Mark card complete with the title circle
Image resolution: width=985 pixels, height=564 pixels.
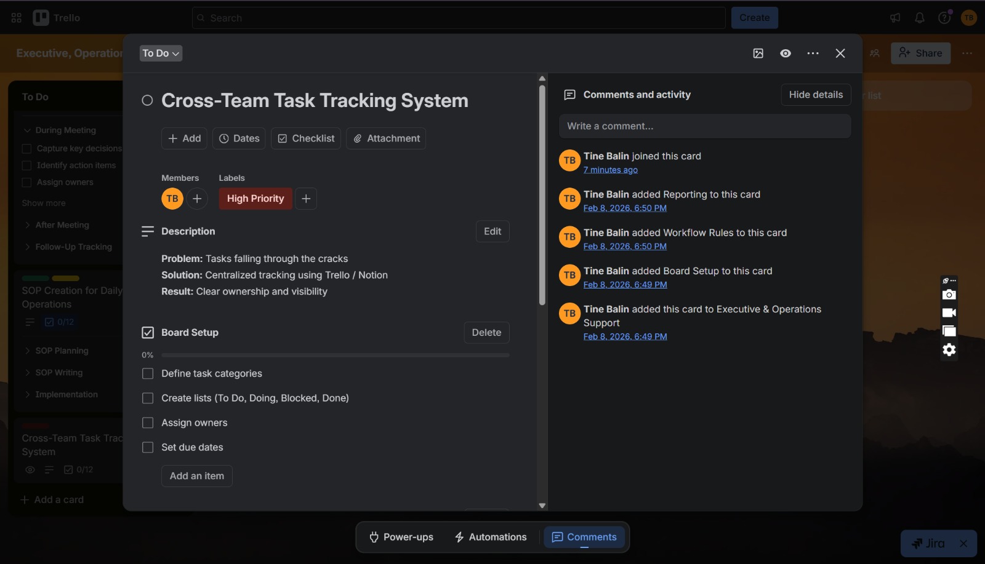pyautogui.click(x=147, y=100)
